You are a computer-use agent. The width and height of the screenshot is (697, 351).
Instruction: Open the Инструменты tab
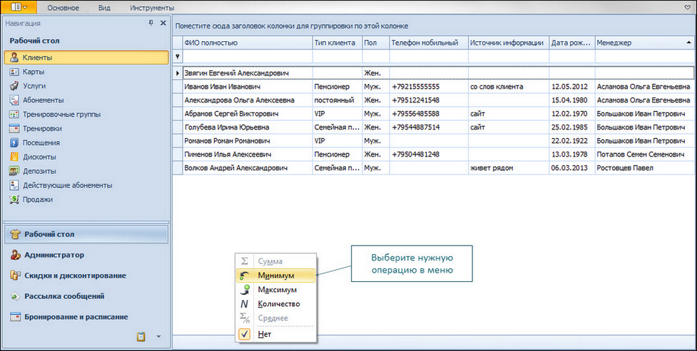tap(152, 8)
